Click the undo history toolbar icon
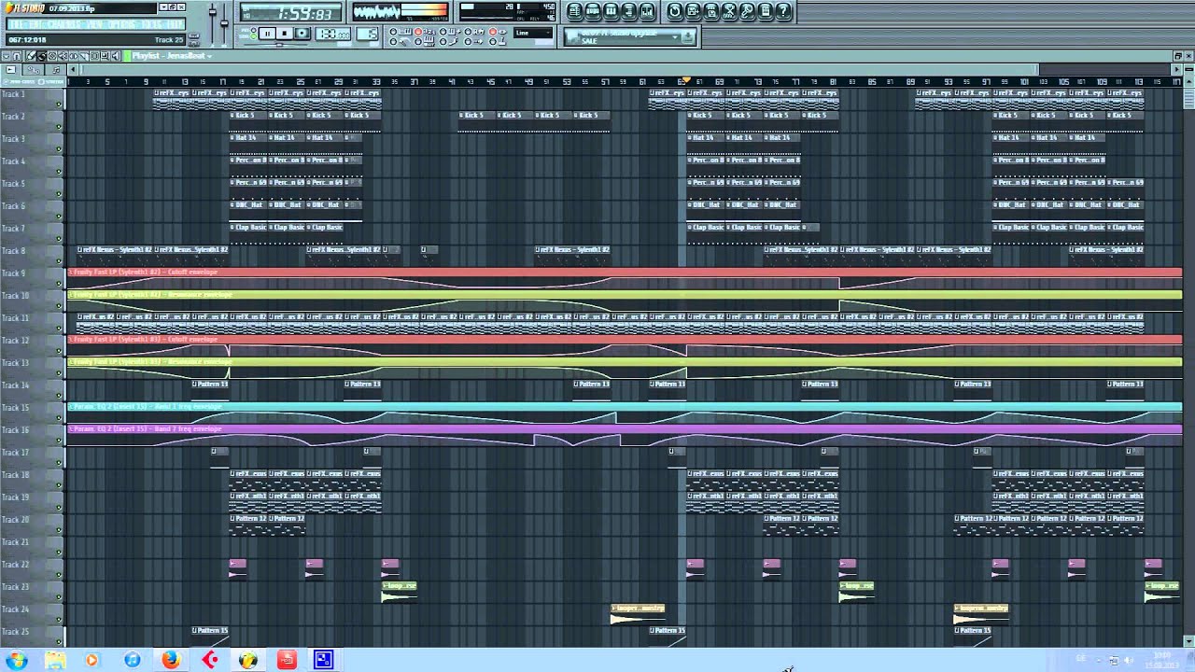Viewport: 1195px width, 672px height. pyautogui.click(x=675, y=11)
